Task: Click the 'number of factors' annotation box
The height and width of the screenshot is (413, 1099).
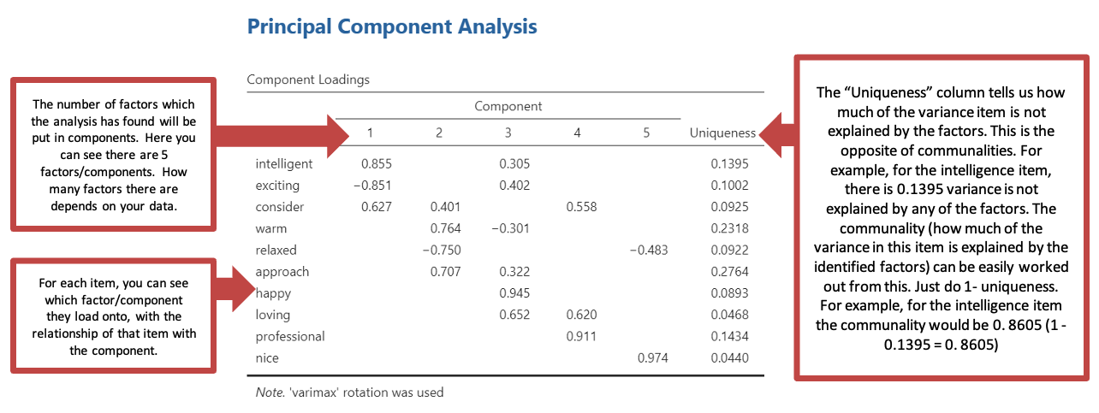Action: 113,154
